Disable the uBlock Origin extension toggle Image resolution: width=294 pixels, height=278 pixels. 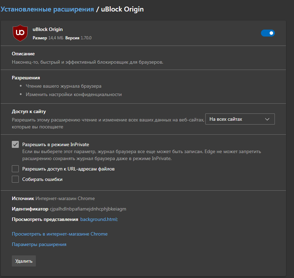point(268,33)
